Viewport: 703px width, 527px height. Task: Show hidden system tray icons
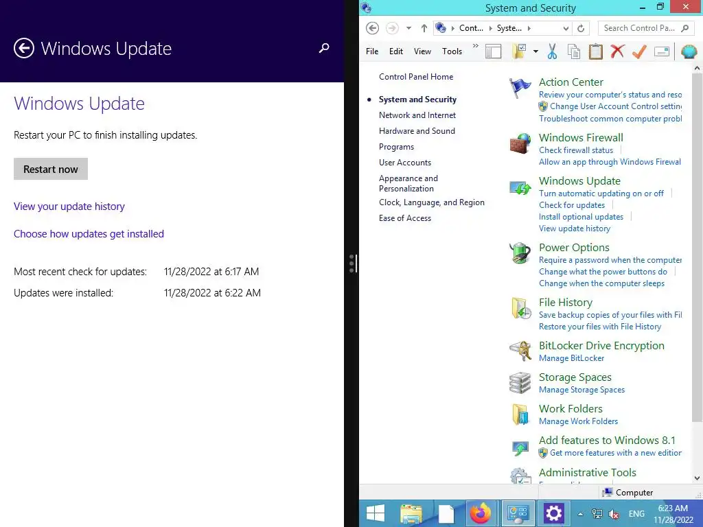pyautogui.click(x=580, y=514)
